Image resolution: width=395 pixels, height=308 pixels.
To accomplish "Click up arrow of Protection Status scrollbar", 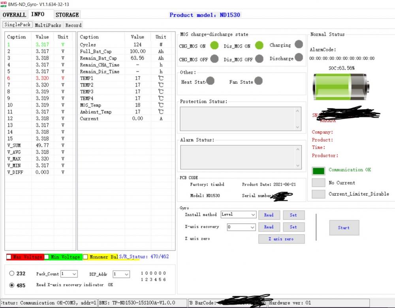I will [x=297, y=111].
